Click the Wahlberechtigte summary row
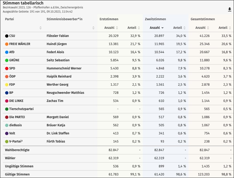 pyautogui.click(x=17, y=150)
